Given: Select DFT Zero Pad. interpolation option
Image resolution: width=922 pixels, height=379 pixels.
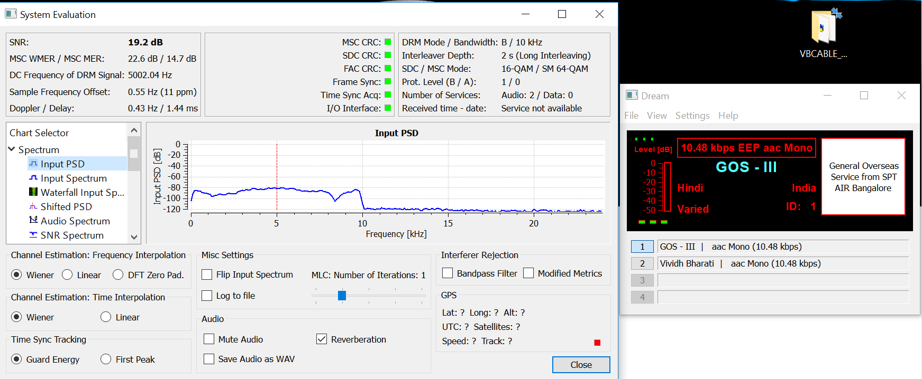Looking at the screenshot, I should click(x=118, y=274).
